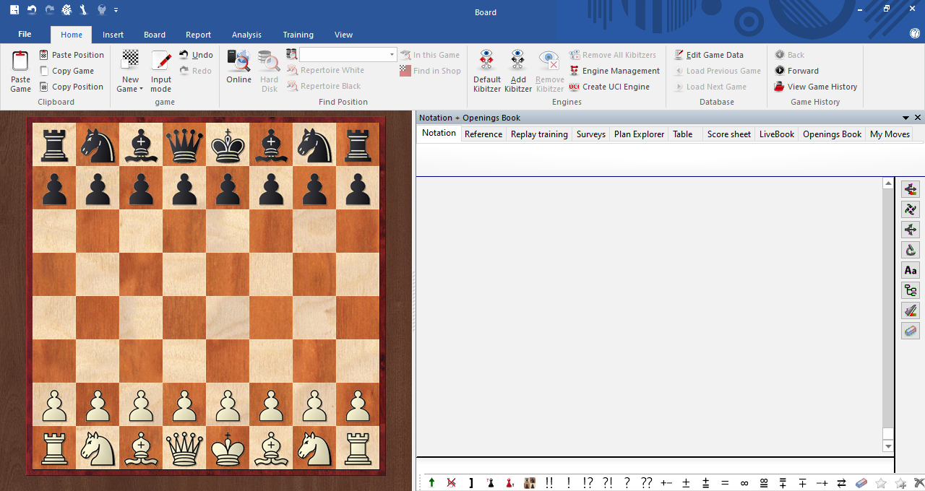Image resolution: width=925 pixels, height=491 pixels.
Task: Click the white pawn on e2
Action: pos(228,404)
